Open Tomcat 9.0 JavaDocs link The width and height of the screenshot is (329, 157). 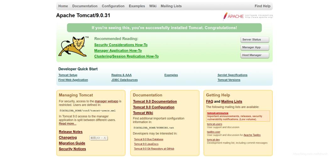pos(146,144)
